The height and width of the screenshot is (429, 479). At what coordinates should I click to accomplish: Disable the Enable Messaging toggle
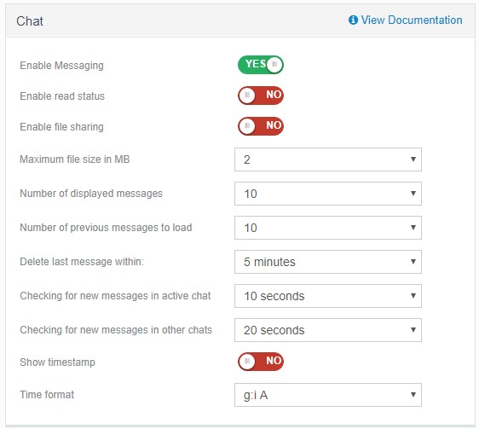(x=261, y=65)
